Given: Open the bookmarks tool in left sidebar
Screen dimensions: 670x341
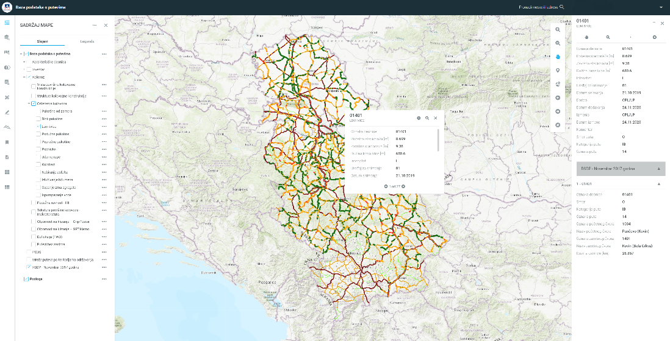Looking at the screenshot, I should coord(7,142).
